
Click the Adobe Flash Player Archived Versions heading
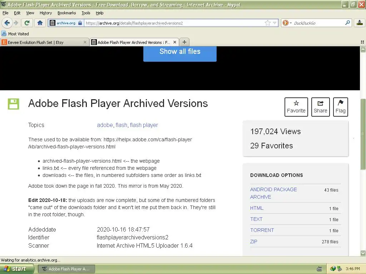point(118,103)
